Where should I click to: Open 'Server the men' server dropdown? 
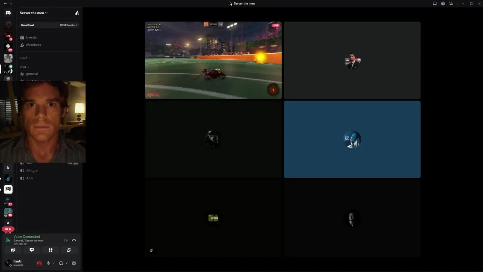(x=34, y=13)
